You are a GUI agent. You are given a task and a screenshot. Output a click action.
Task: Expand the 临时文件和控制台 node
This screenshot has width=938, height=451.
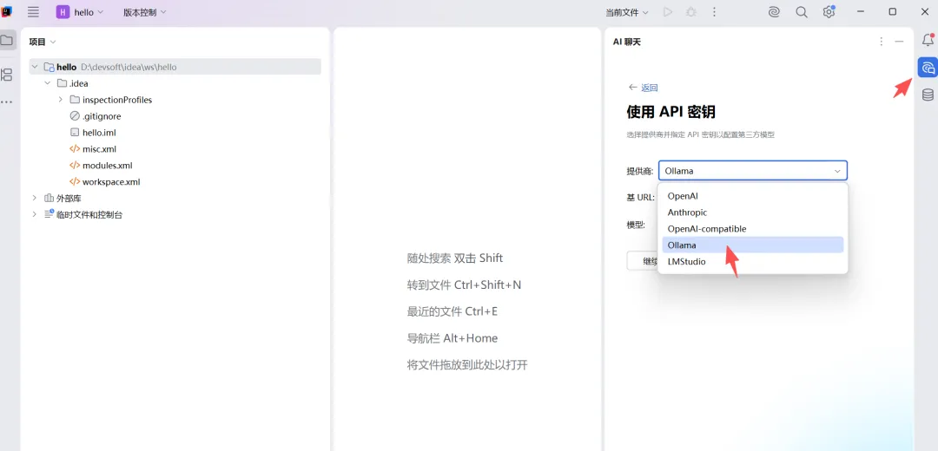(35, 214)
